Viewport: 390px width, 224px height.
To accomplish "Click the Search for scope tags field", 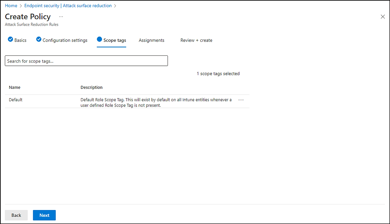I will [86, 61].
